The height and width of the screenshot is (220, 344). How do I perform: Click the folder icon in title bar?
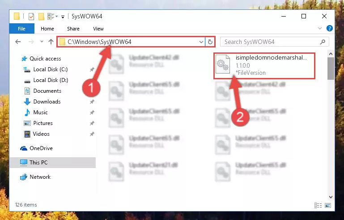pyautogui.click(x=17, y=17)
